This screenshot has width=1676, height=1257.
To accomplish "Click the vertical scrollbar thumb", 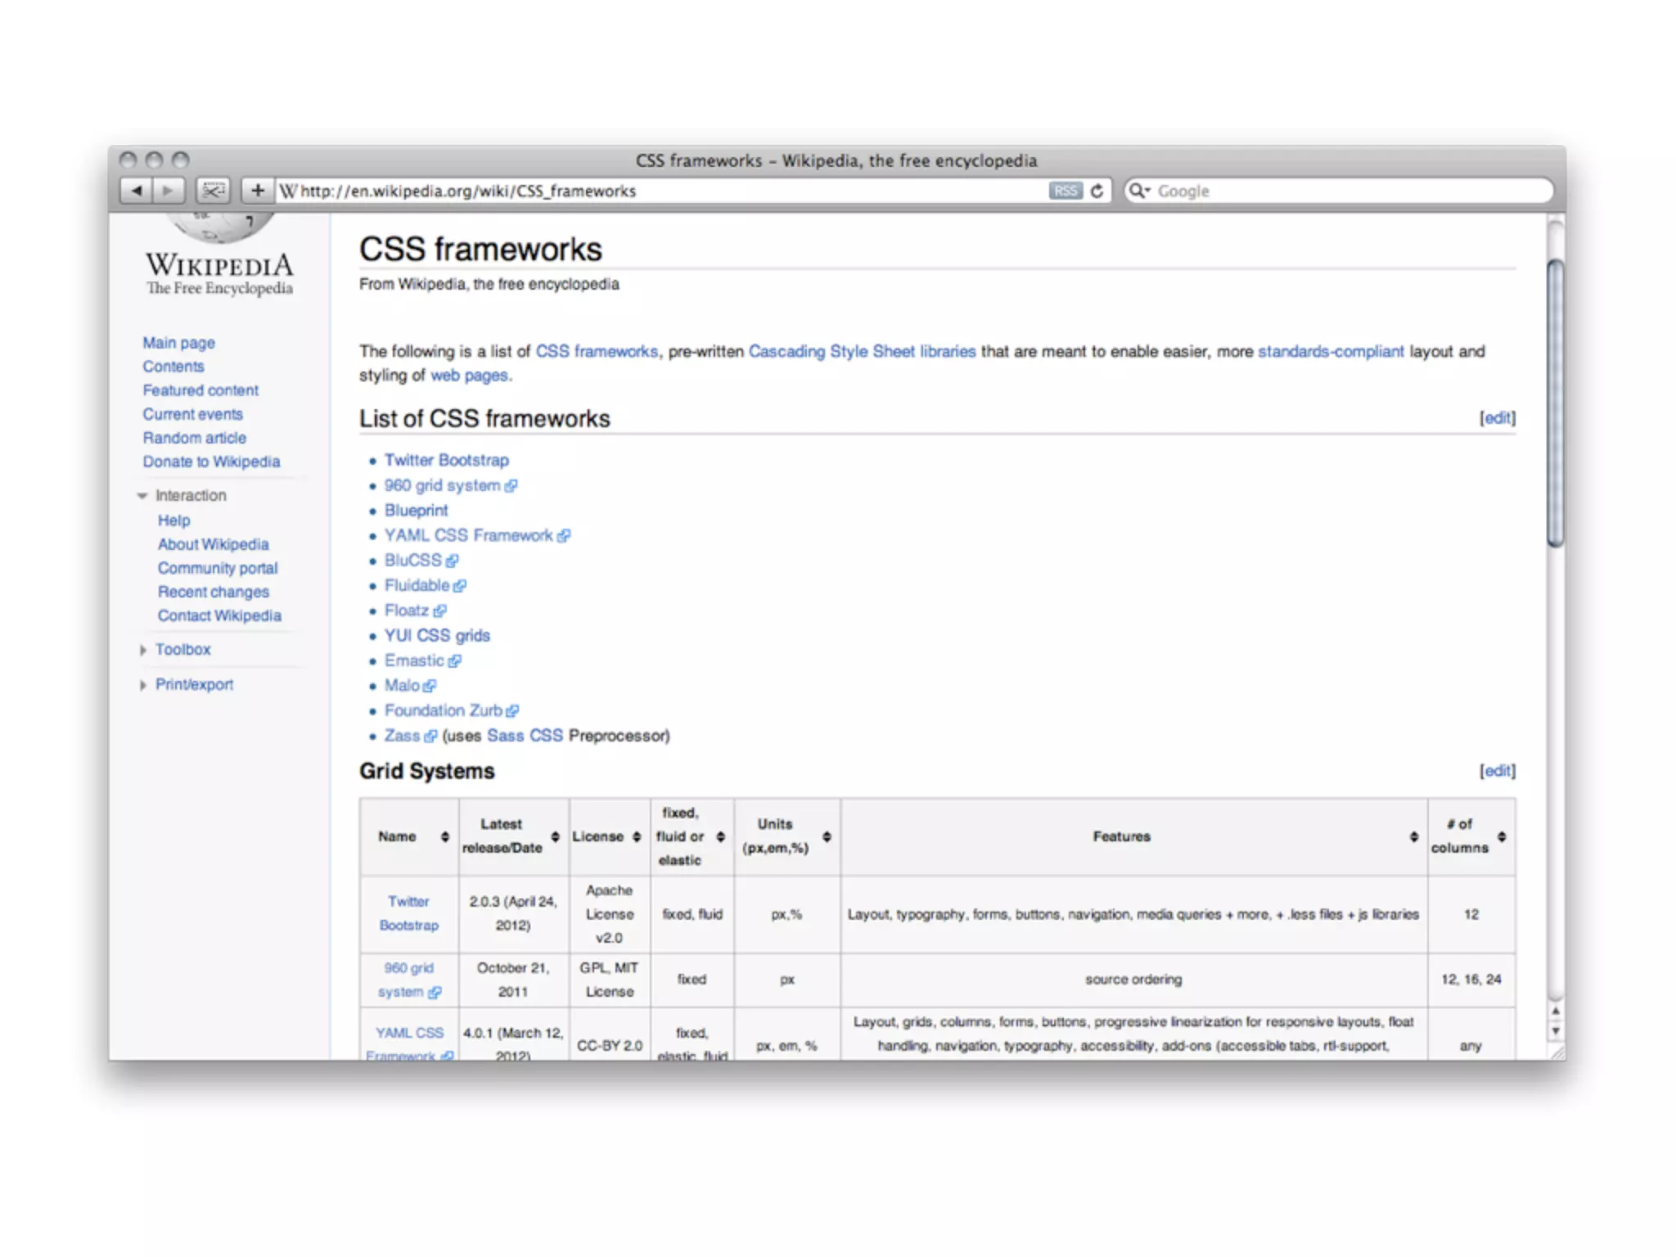I will (x=1555, y=401).
